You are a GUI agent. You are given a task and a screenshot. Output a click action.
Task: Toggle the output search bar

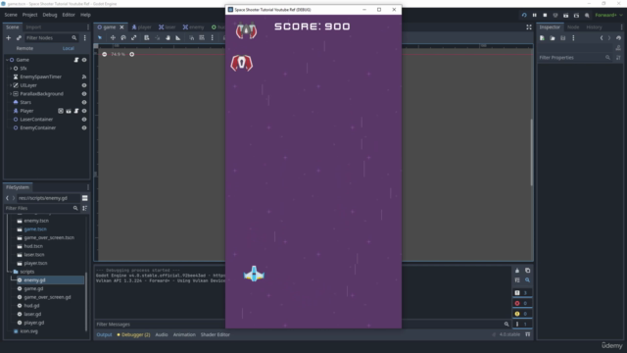pyautogui.click(x=527, y=280)
